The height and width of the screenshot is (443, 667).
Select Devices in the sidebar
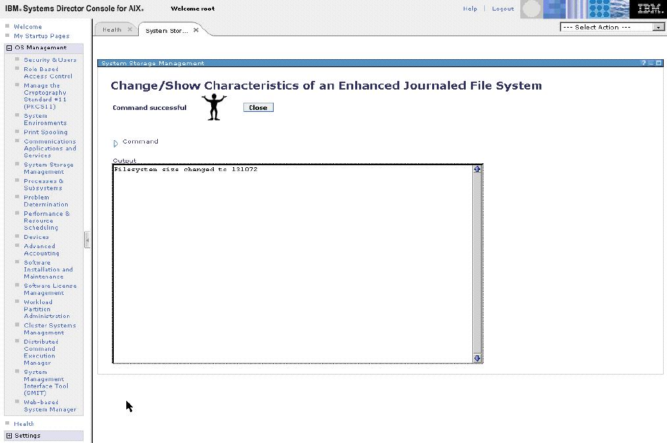point(36,236)
